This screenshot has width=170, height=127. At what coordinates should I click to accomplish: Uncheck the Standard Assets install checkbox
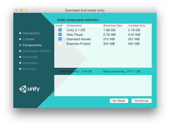60,39
